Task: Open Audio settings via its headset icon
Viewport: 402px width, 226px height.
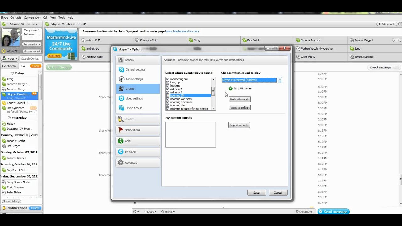Action: click(121, 79)
